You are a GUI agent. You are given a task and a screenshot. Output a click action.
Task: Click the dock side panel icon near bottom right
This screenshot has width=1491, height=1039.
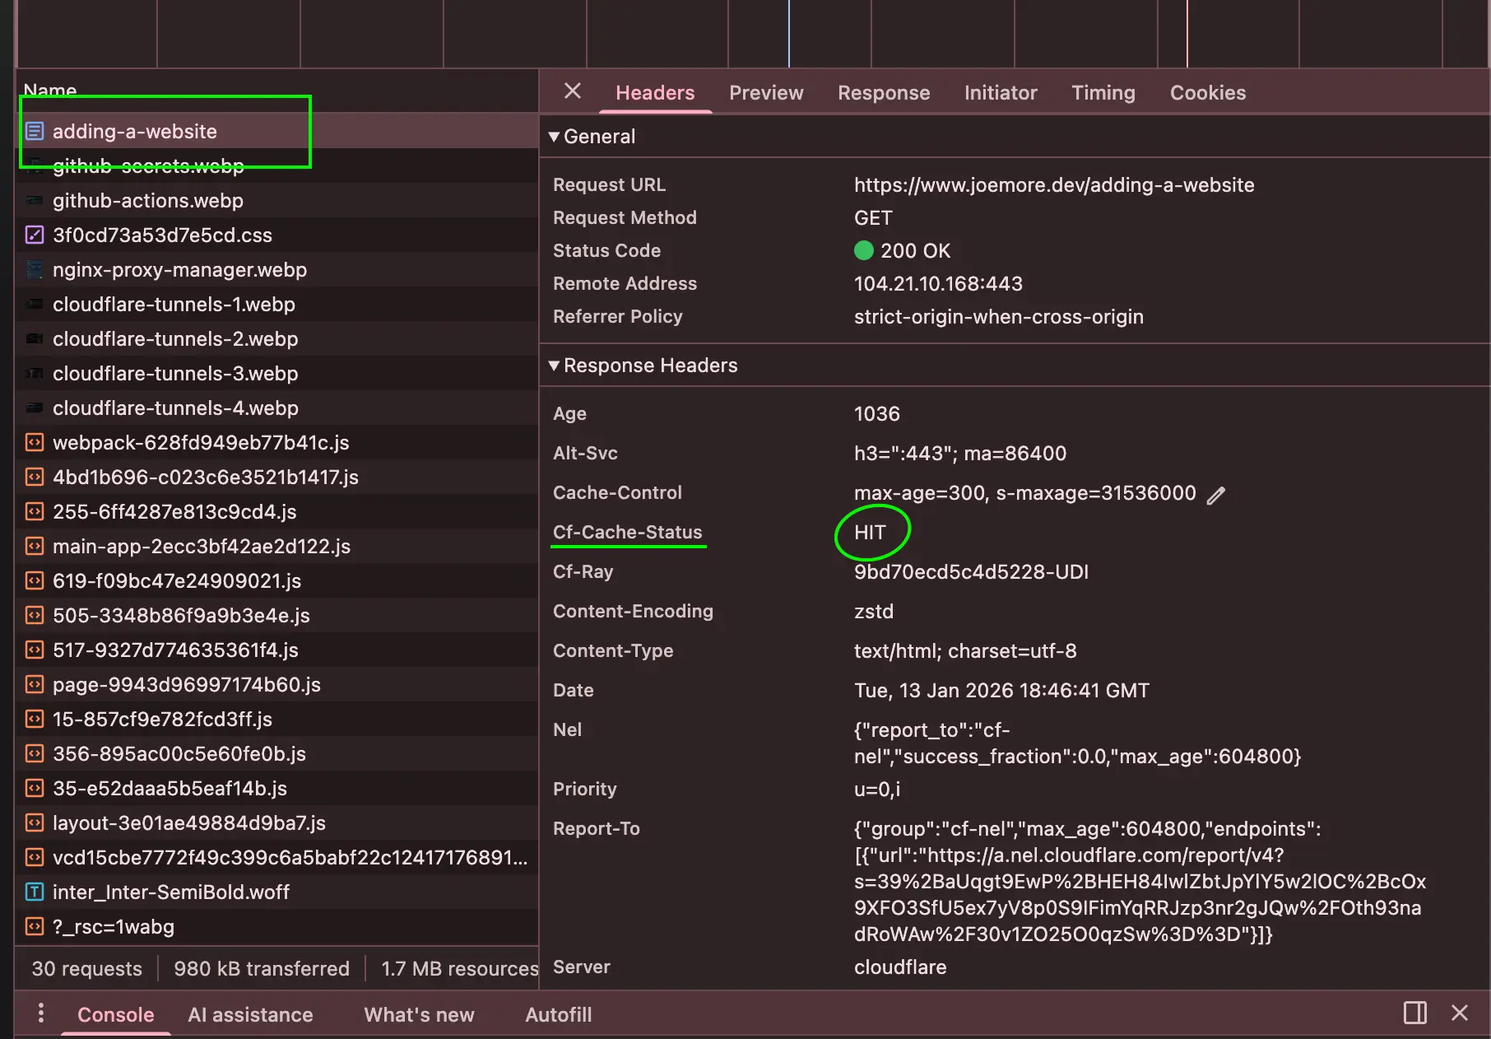coord(1415,1013)
